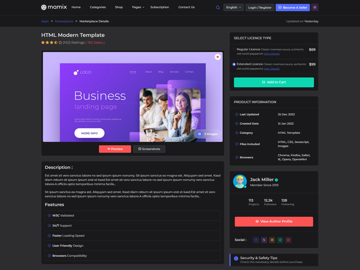Expand the Pages menu dropdown
The height and width of the screenshot is (270, 360).
138,7
